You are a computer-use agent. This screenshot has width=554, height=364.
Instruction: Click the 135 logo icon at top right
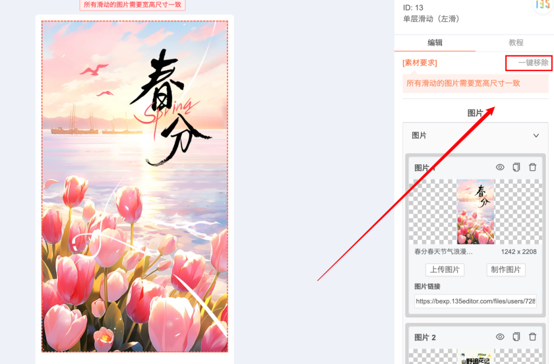(x=543, y=5)
